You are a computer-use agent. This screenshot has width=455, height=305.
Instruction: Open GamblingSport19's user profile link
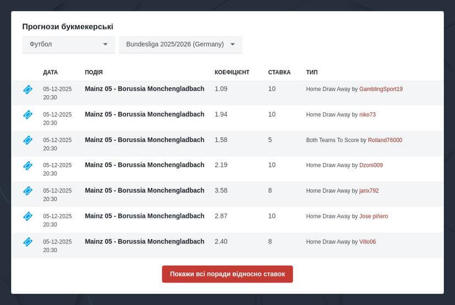pos(381,89)
